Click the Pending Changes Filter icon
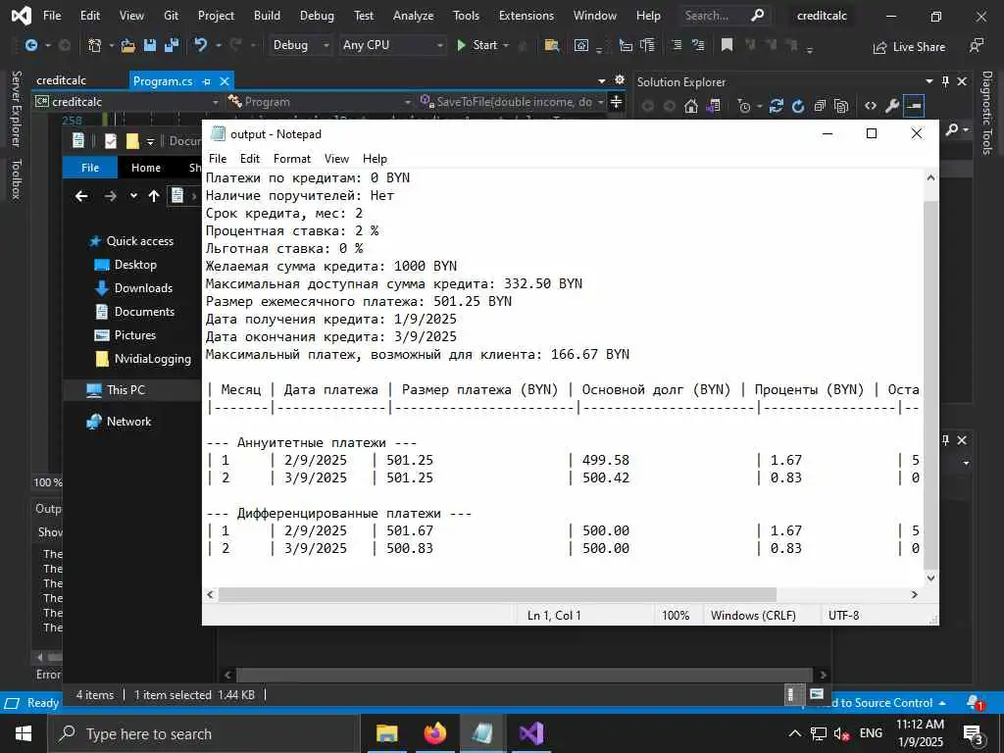Viewport: 1004px width, 753px height. 743,106
